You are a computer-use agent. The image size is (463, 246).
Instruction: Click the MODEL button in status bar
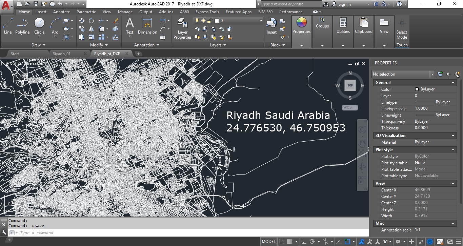point(268,241)
